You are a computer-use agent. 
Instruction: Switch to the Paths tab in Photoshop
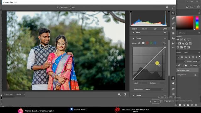(x=186, y=52)
